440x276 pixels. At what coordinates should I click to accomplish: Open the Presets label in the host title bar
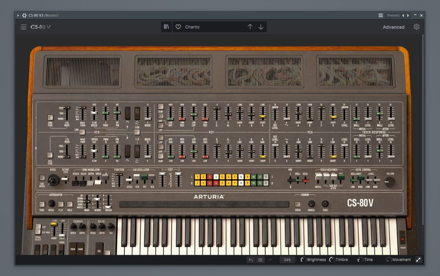click(393, 15)
